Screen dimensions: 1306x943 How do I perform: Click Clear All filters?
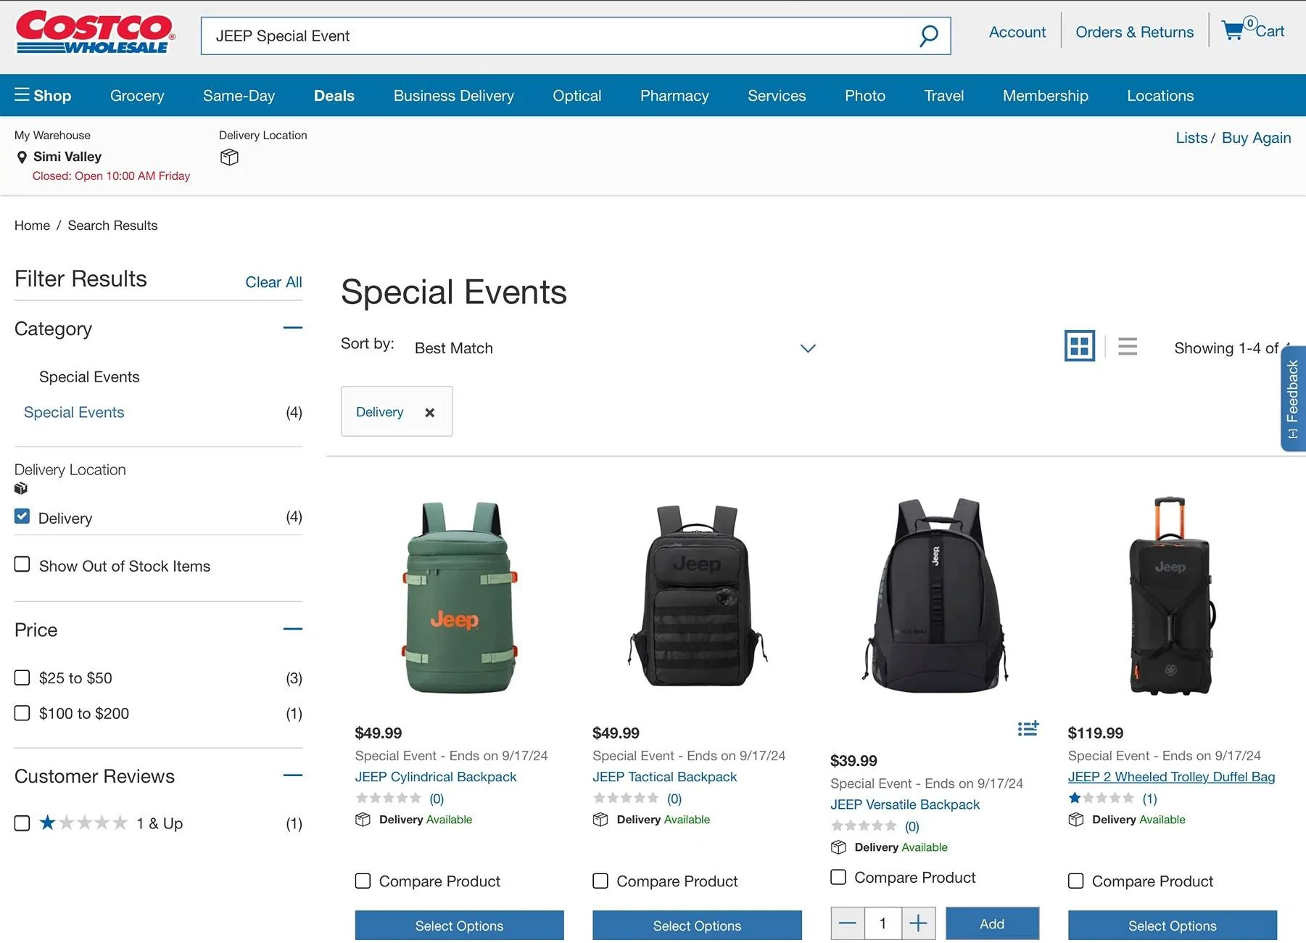pos(273,282)
